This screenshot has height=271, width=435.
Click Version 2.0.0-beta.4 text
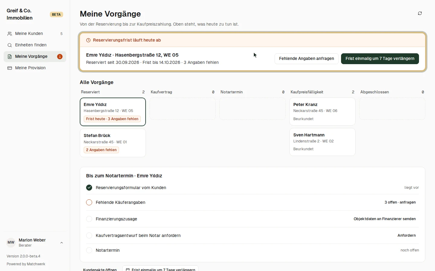point(24,256)
